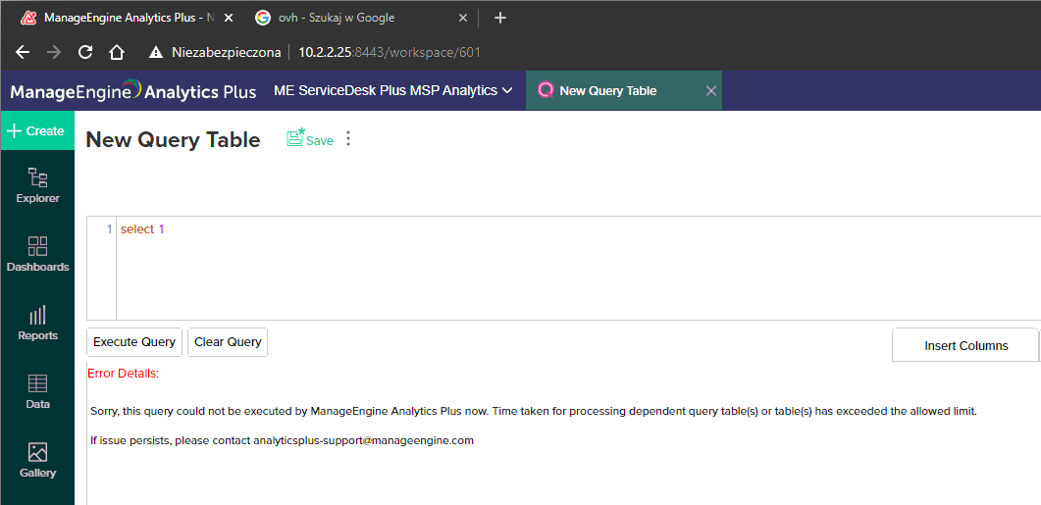Click the ManageEngine Analytics Plus logo
1041x505 pixels.
coord(132,90)
